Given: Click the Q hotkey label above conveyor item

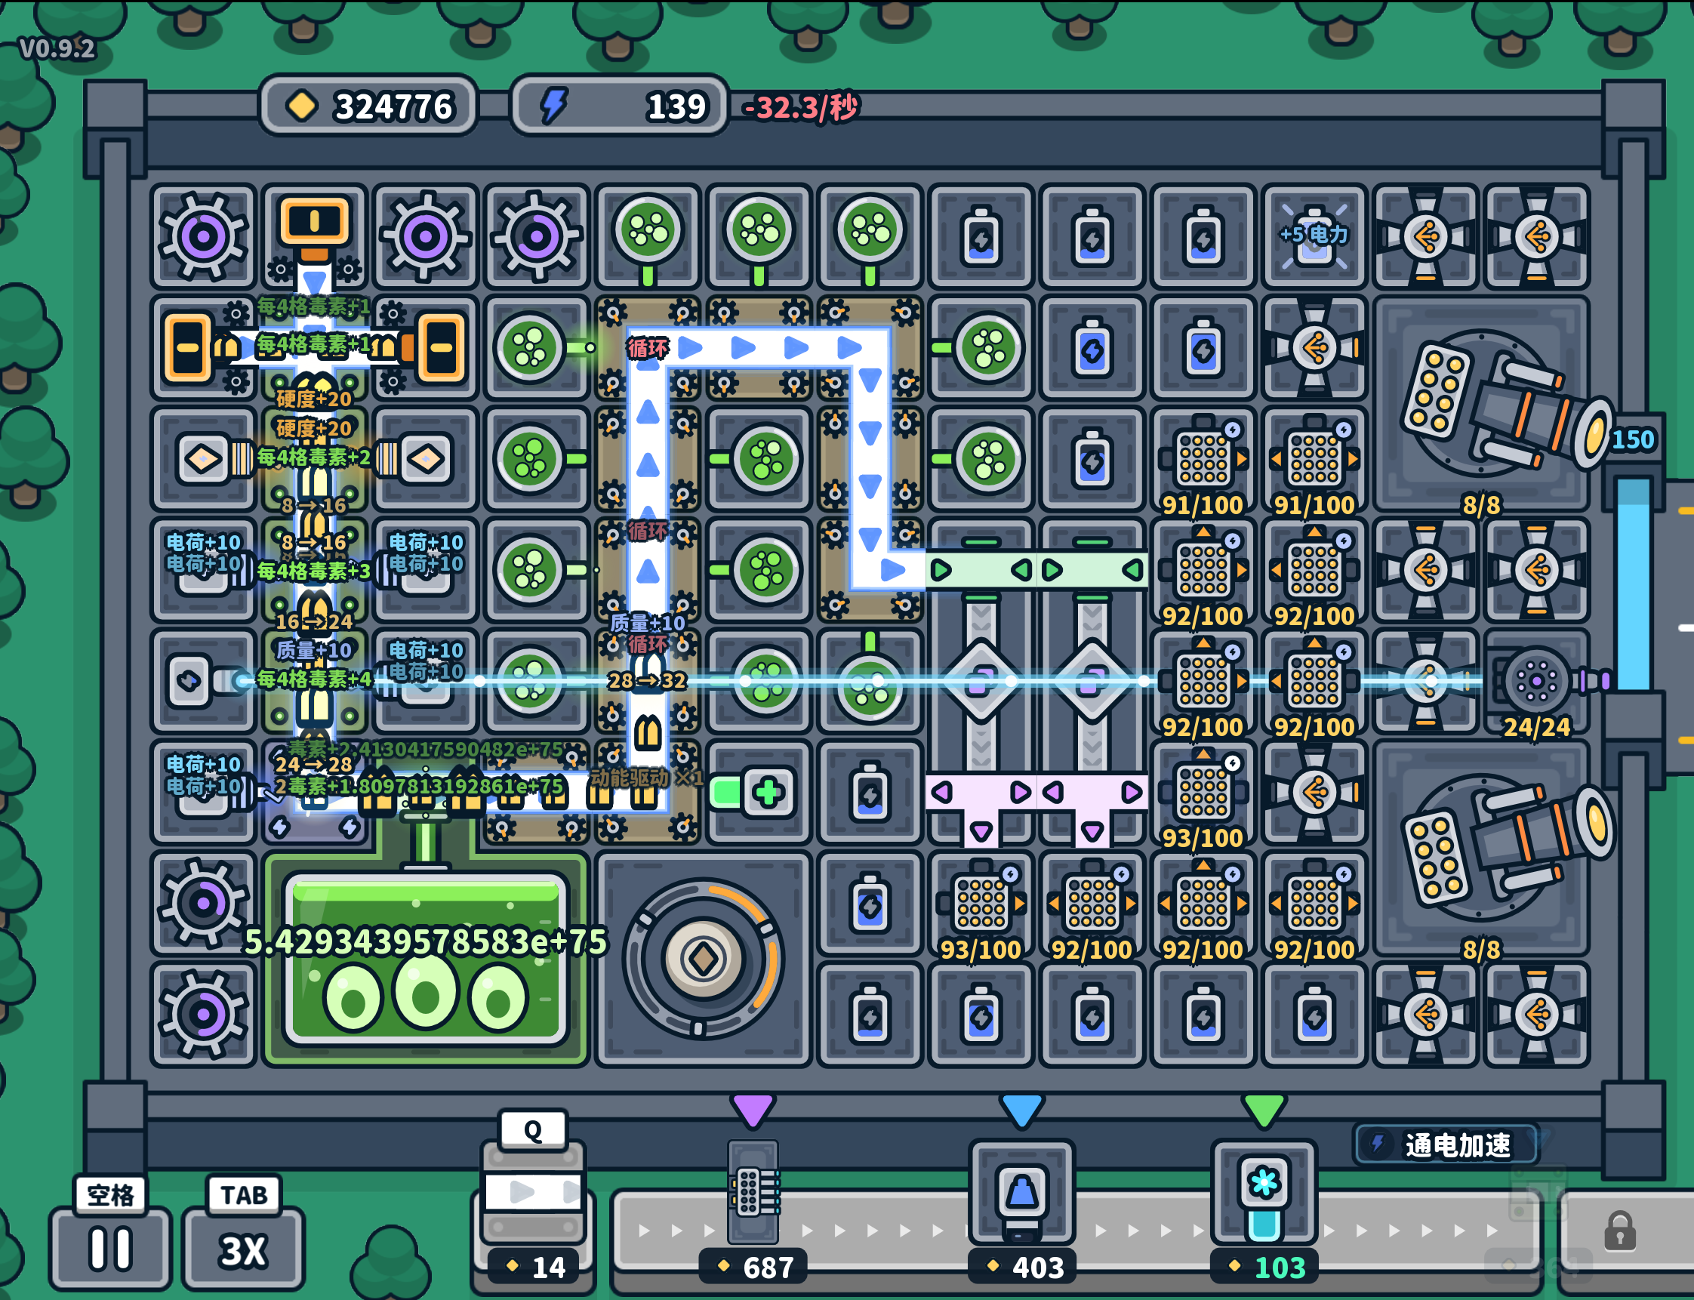Looking at the screenshot, I should 533,1131.
